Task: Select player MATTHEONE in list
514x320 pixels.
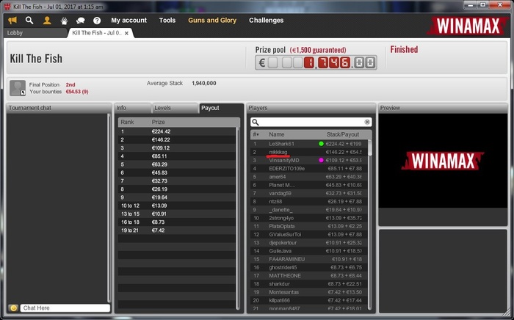Action: tap(309, 276)
